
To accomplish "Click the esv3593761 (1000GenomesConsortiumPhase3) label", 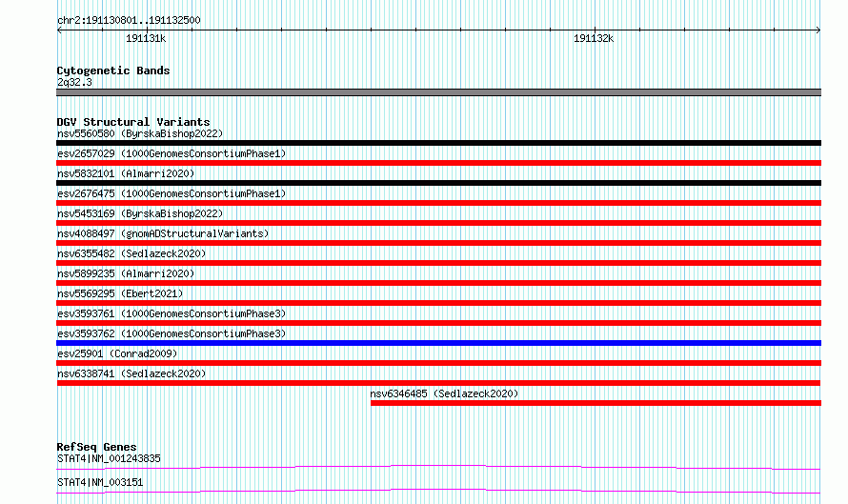I will point(172,313).
